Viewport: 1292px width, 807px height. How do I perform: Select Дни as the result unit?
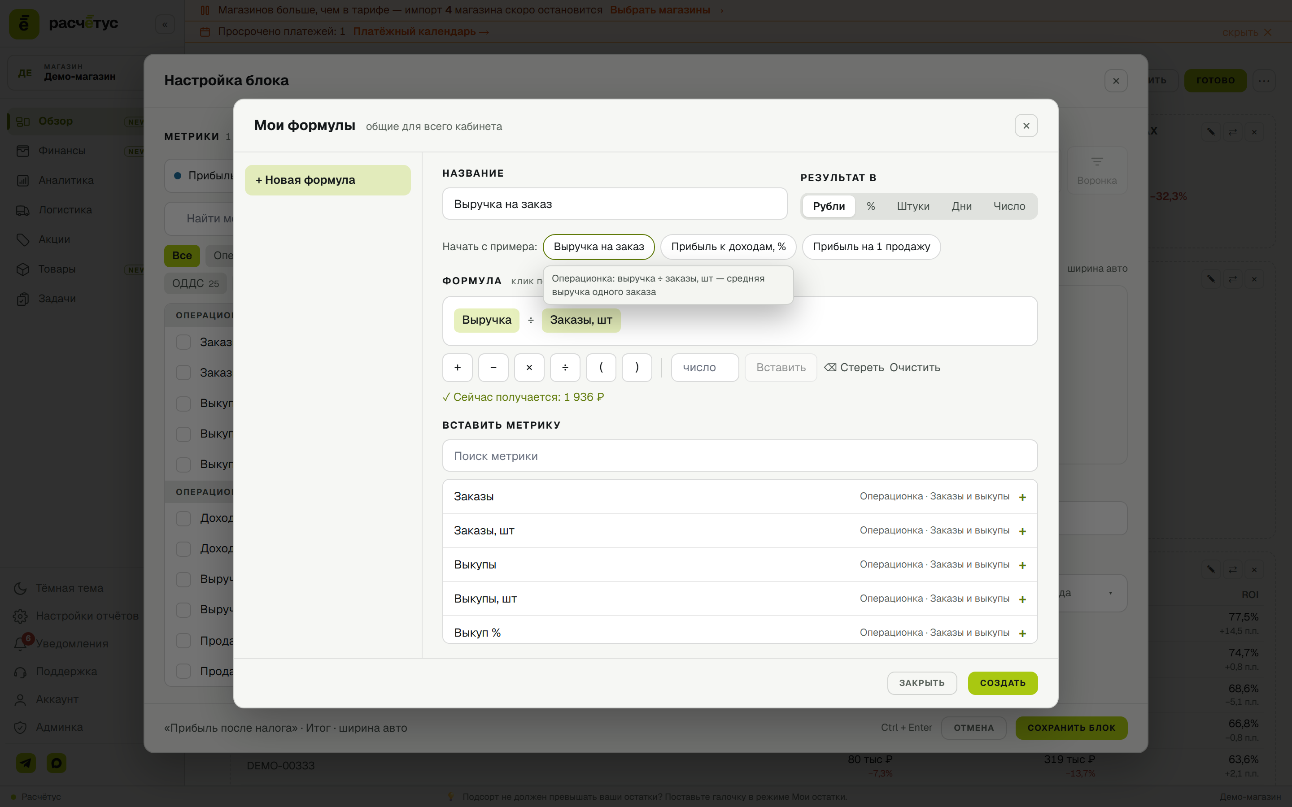[961, 206]
